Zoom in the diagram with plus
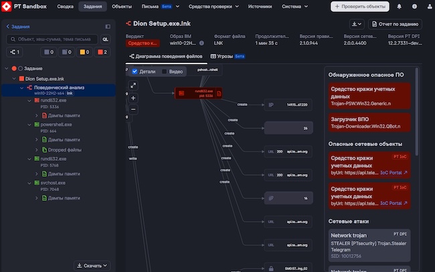This screenshot has width=435, height=272. point(133,98)
